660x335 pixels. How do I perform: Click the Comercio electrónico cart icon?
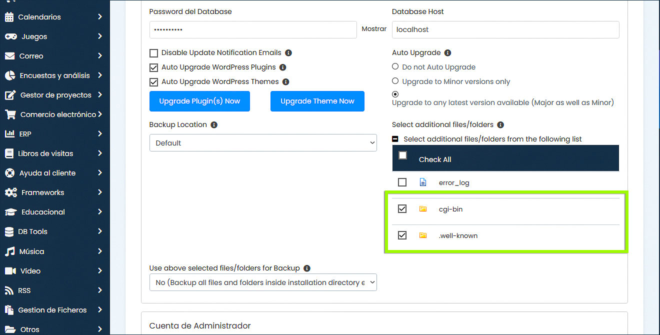[x=10, y=114]
